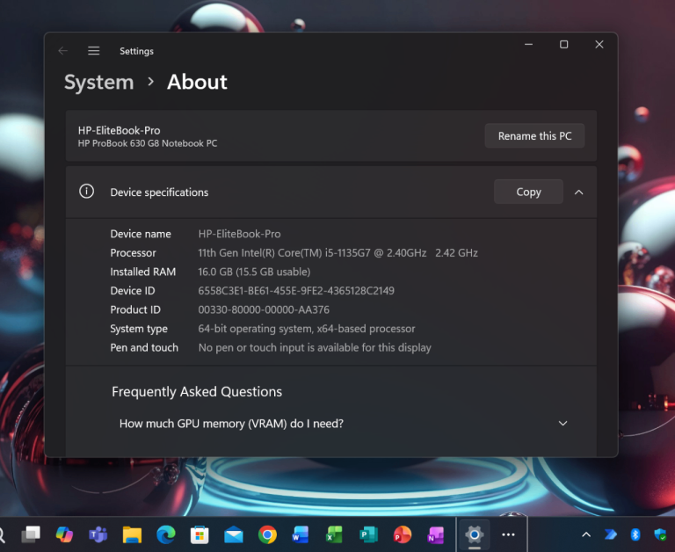Copy the device specifications
This screenshot has width=675, height=552.
(528, 192)
